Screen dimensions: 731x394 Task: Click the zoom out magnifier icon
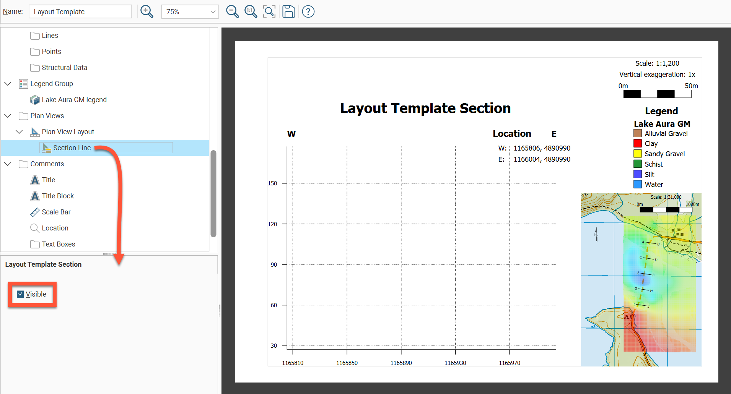tap(232, 11)
